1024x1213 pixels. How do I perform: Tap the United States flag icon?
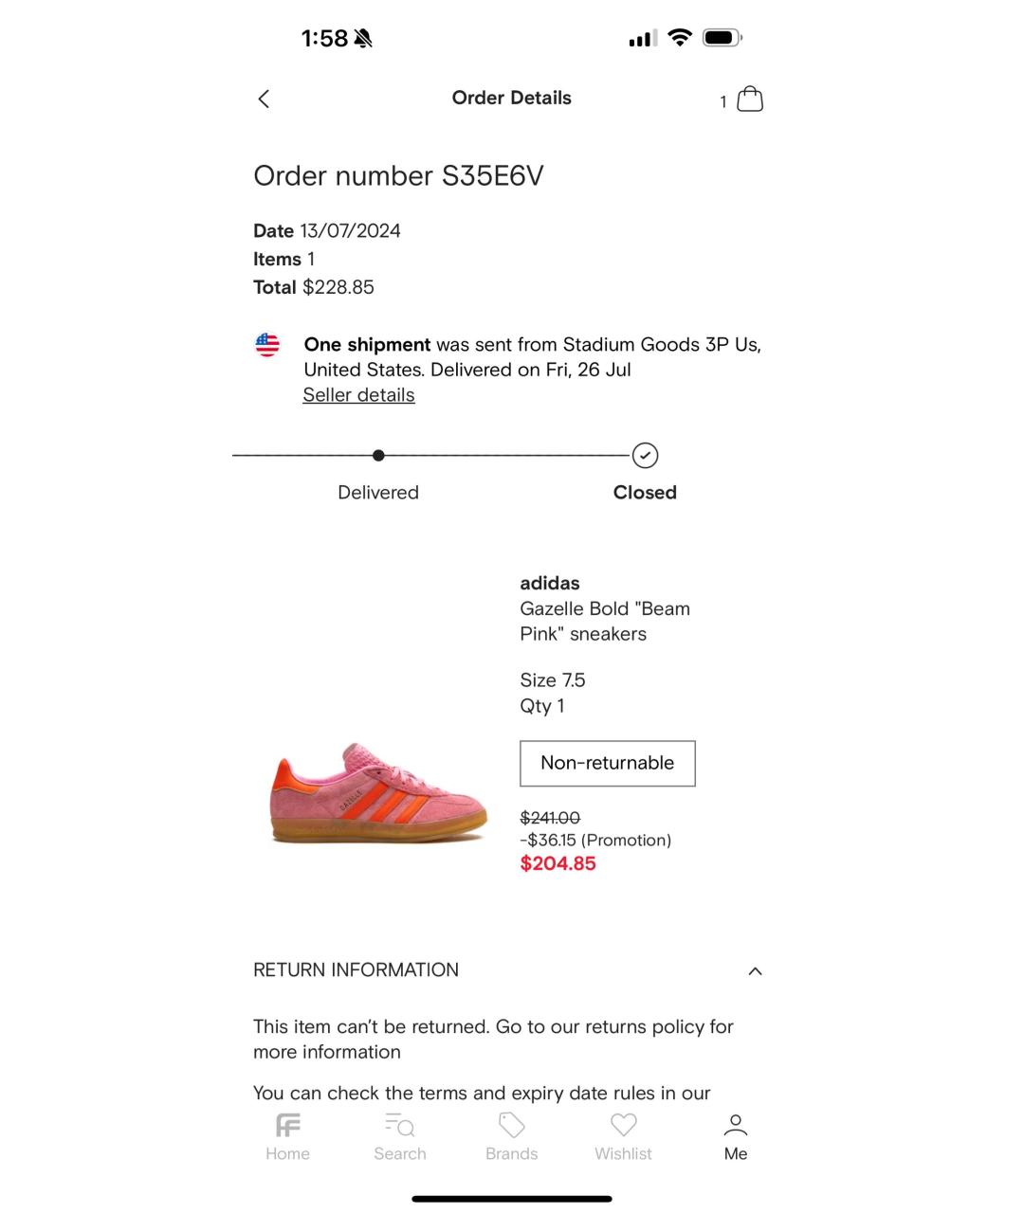267,345
